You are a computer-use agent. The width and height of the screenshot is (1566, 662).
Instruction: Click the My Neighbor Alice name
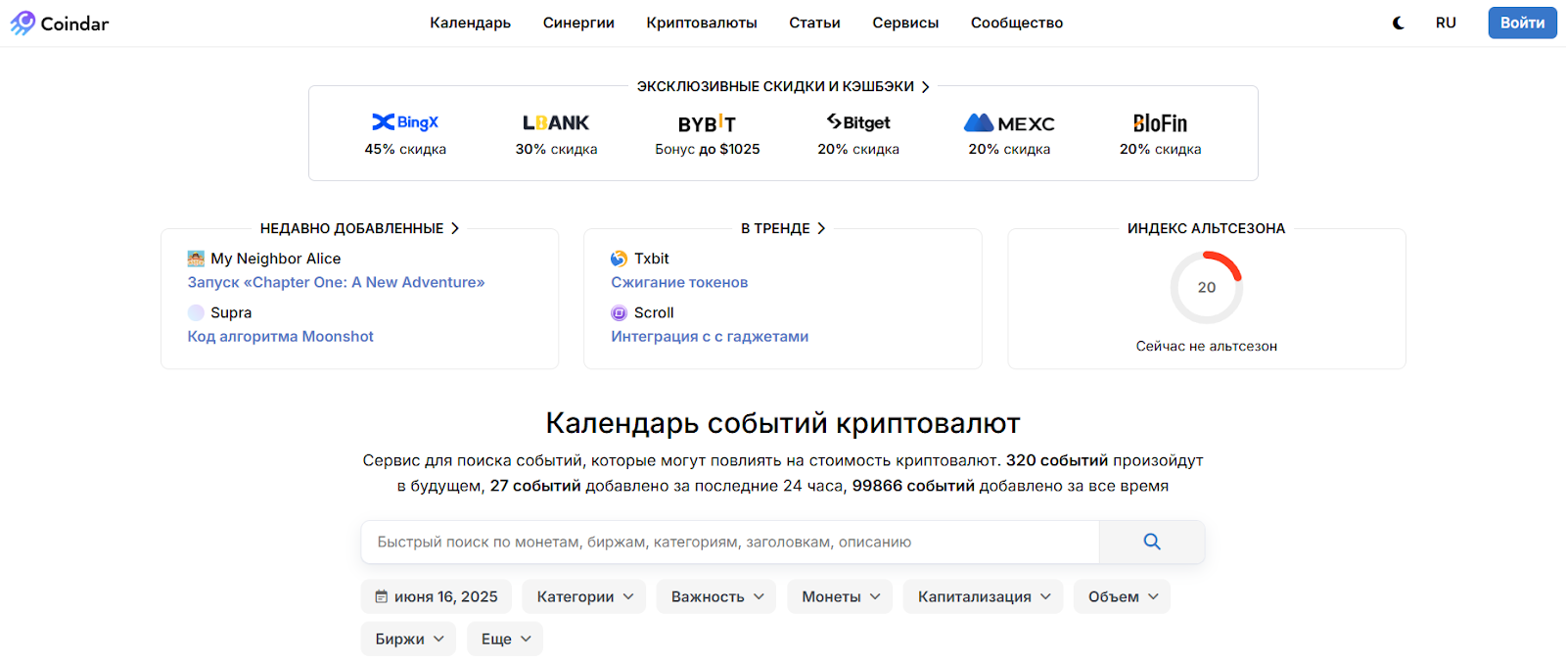point(276,259)
